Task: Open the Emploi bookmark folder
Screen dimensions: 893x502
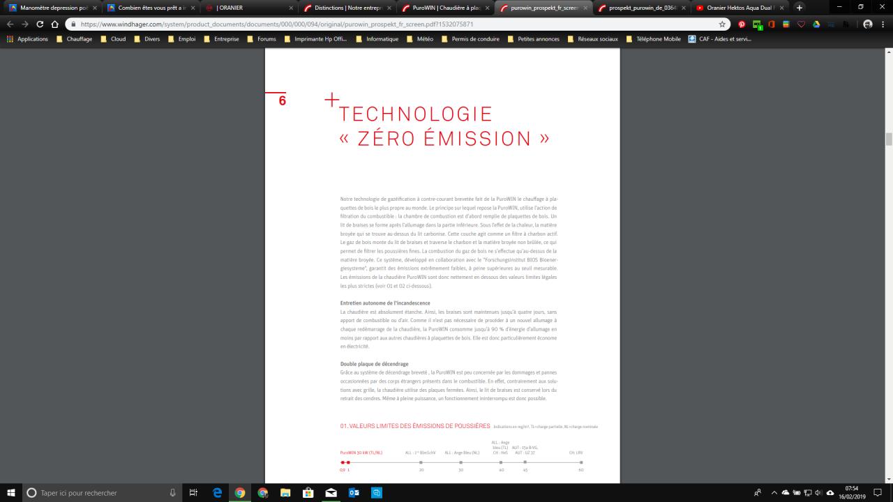Action: 181,39
